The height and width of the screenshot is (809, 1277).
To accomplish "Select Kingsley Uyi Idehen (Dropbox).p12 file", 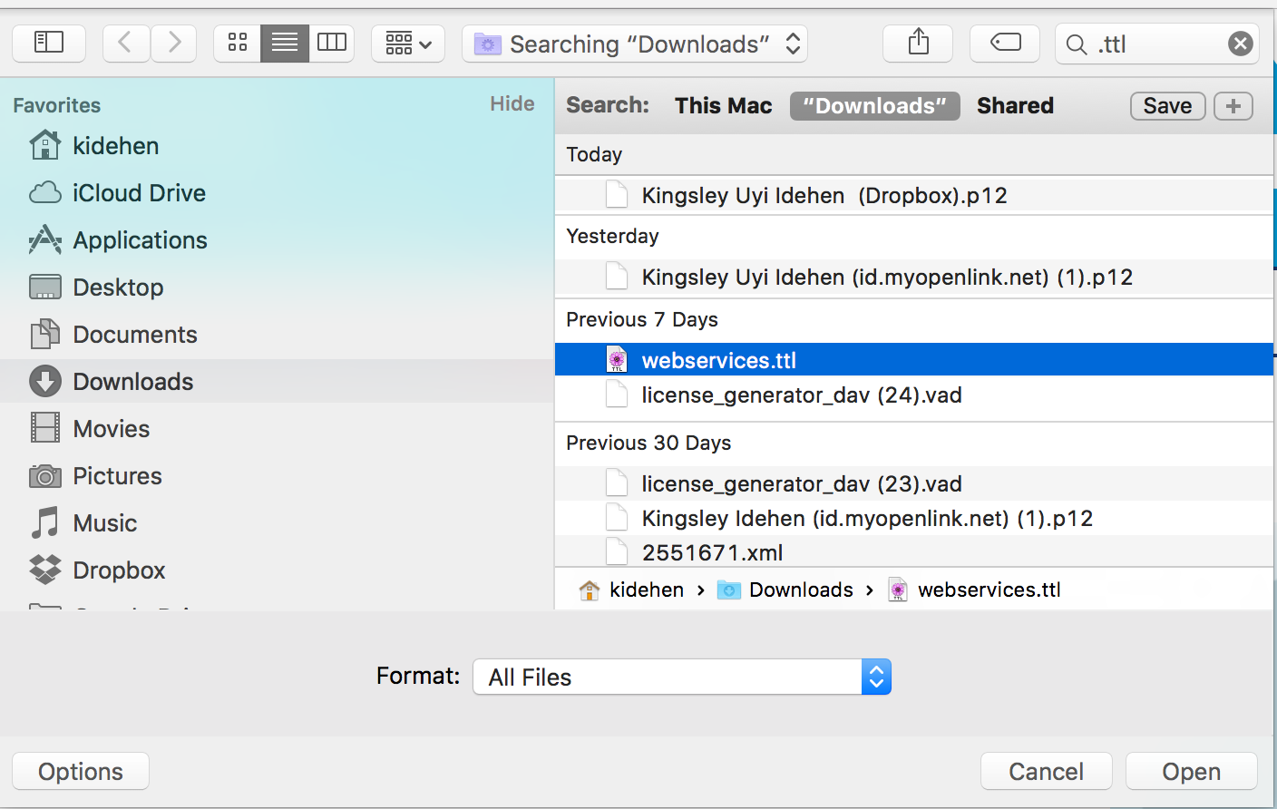I will [x=914, y=196].
